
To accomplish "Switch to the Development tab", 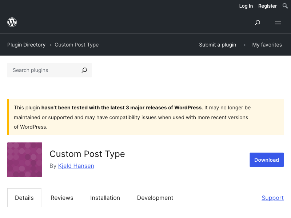I will pyautogui.click(x=155, y=198).
